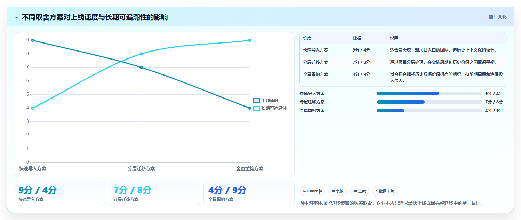Click the lightning icon beside the card title
The height and width of the screenshot is (220, 521).
point(17,17)
